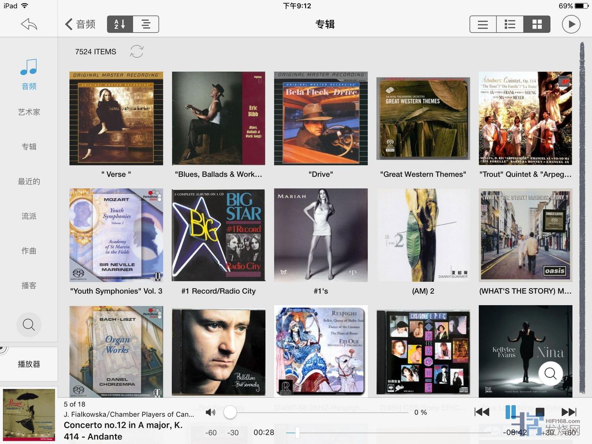
Task: Tap the reply-arrow back icon
Action: coord(29,24)
